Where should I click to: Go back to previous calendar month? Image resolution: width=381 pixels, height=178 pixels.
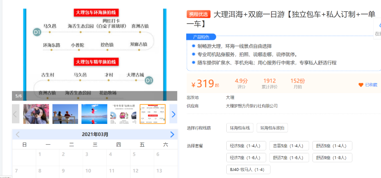(18, 134)
